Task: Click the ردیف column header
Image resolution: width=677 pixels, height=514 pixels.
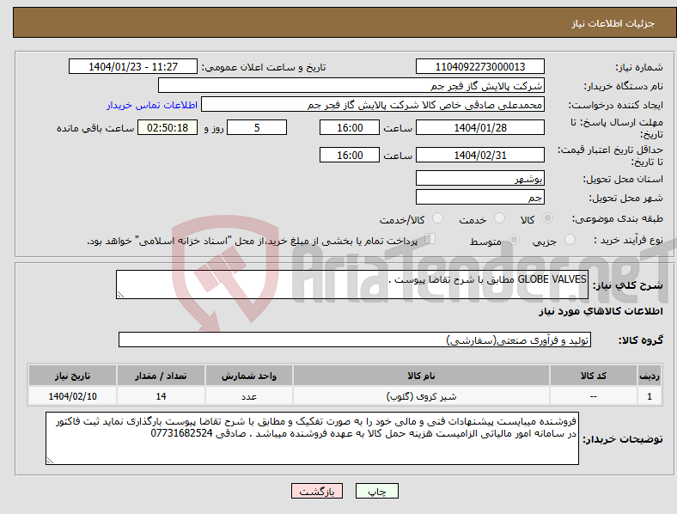Action: pos(650,376)
